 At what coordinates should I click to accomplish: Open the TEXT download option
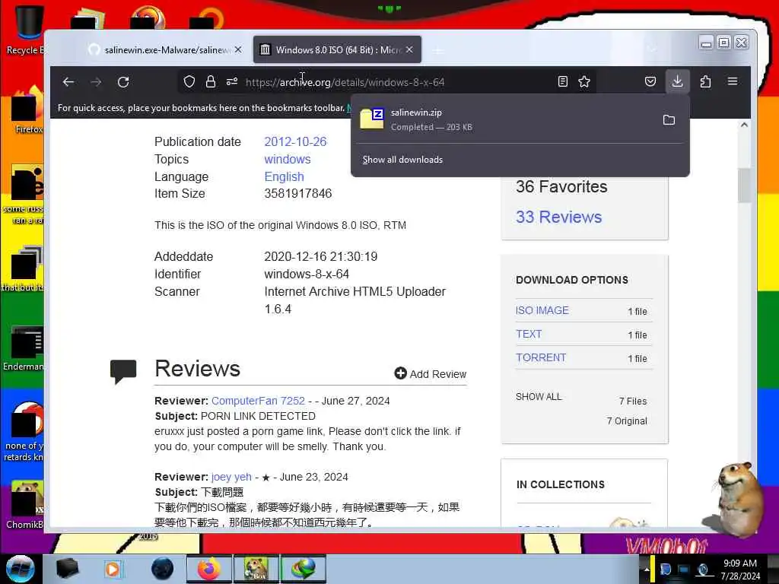(x=529, y=334)
